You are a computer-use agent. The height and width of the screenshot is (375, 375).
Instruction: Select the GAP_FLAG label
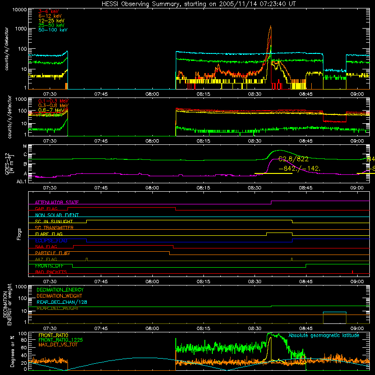point(46,209)
